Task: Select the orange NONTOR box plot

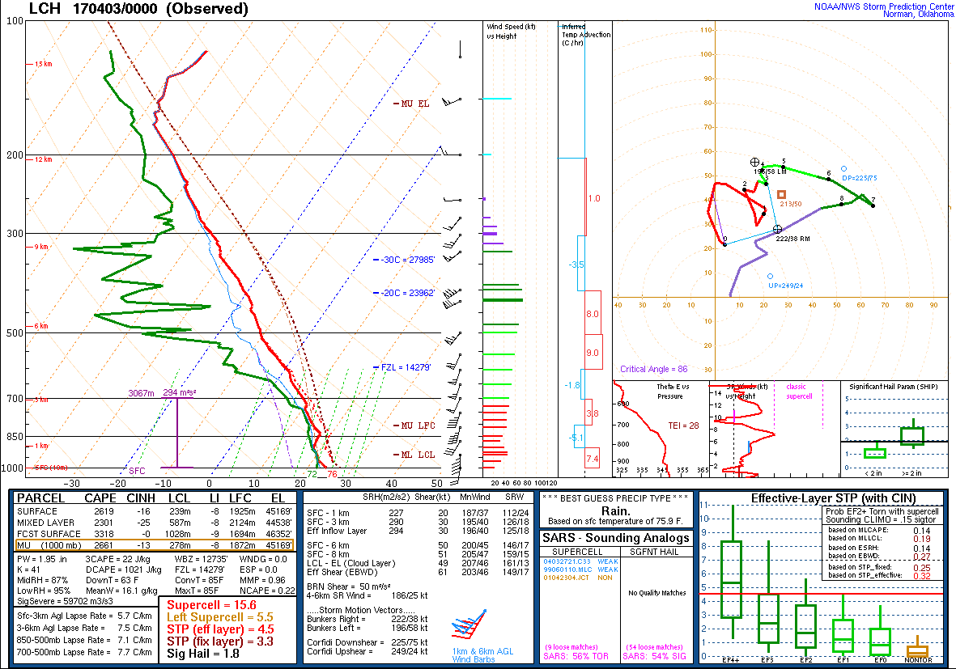Action: (x=917, y=650)
